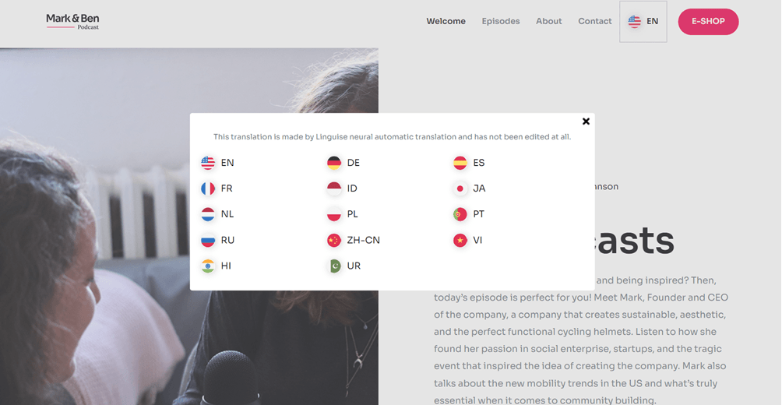Screen dimensions: 782x405
Task: Click the Vietnamese flag icon
Action: pyautogui.click(x=460, y=240)
